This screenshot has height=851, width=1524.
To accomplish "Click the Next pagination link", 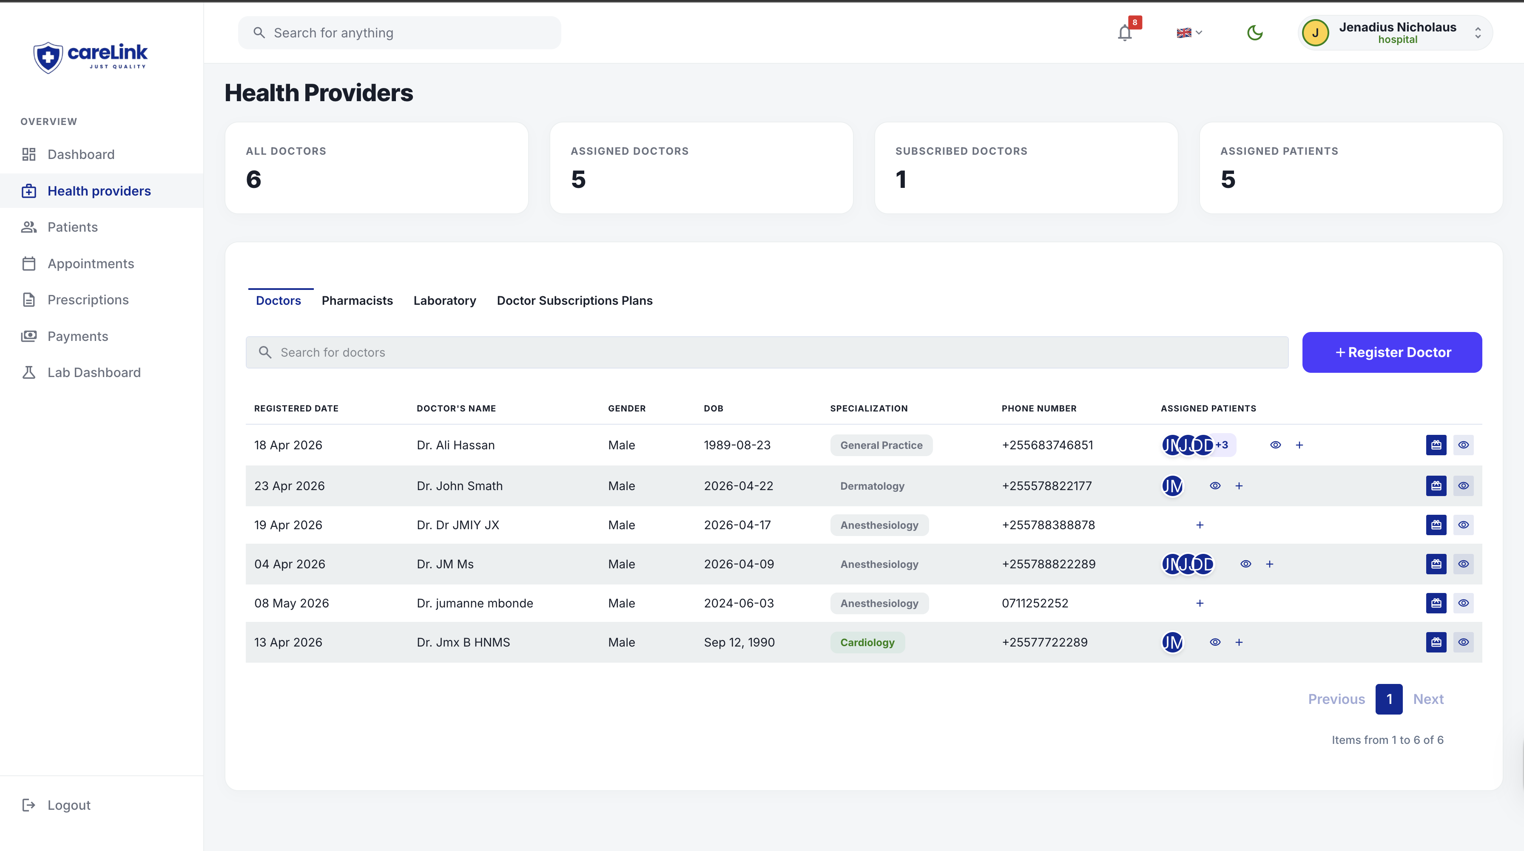I will [1428, 699].
